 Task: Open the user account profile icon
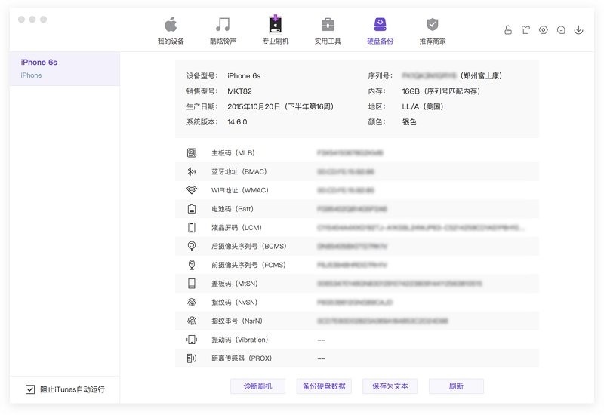(x=508, y=30)
